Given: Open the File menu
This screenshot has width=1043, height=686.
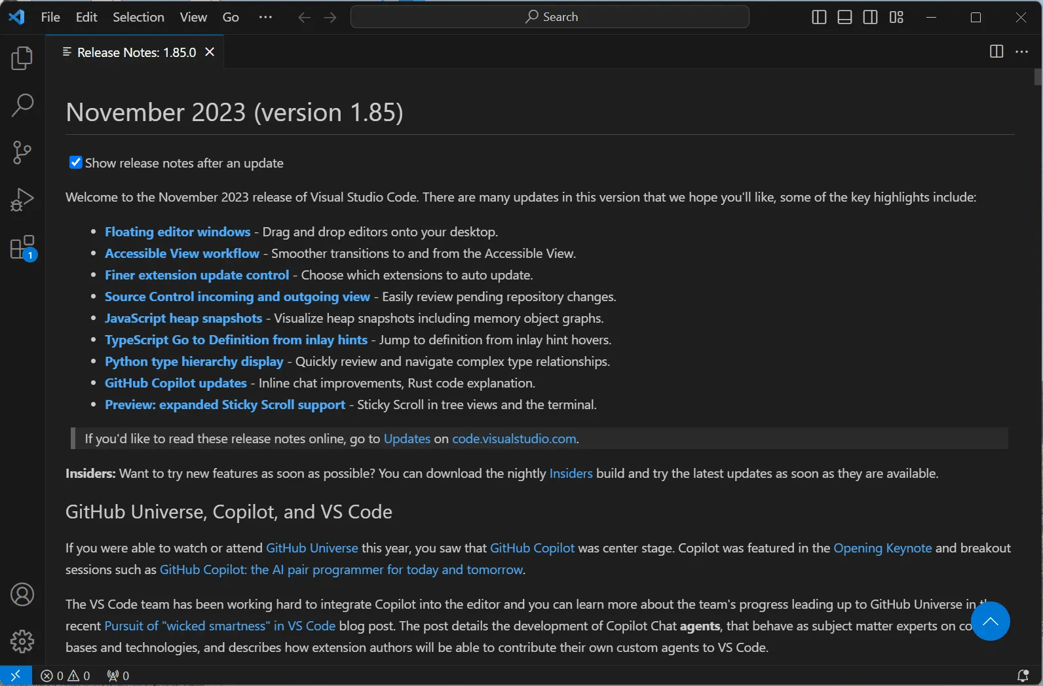Looking at the screenshot, I should coord(50,18).
